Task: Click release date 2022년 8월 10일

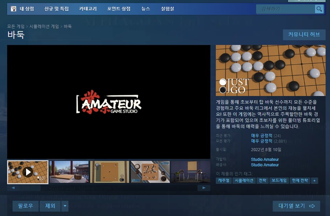Action: tap(266, 150)
